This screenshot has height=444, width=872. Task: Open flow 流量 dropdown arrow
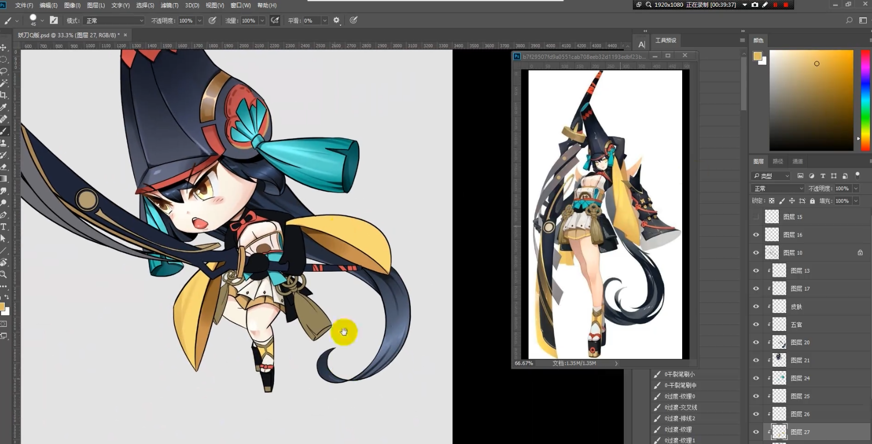(x=262, y=20)
